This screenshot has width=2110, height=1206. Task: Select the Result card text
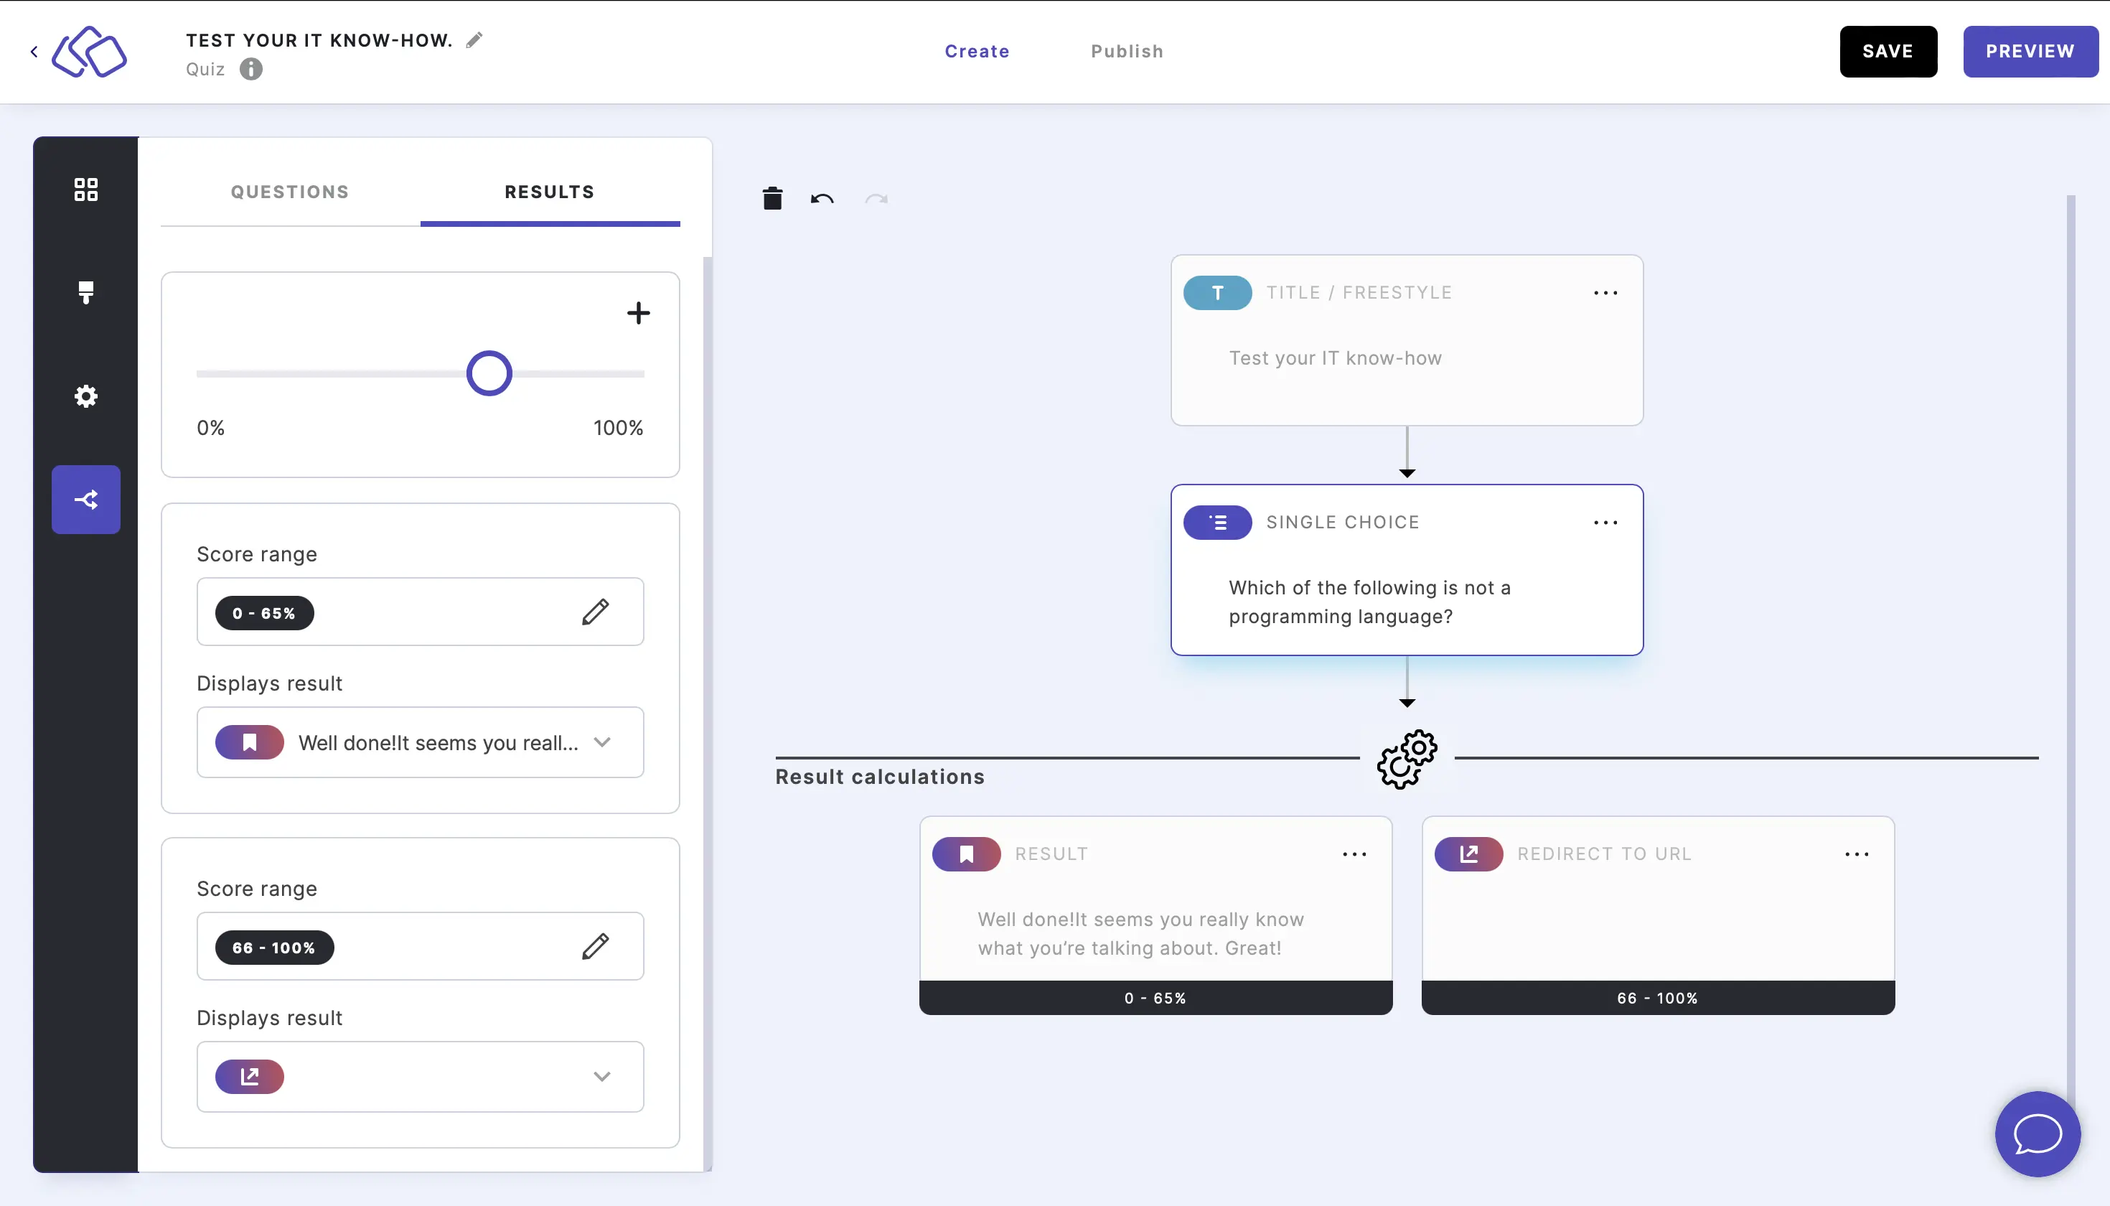1141,933
